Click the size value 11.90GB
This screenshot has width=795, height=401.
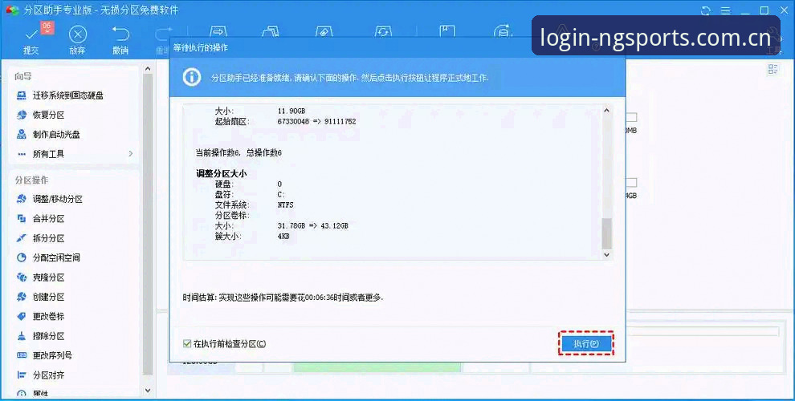tap(291, 111)
